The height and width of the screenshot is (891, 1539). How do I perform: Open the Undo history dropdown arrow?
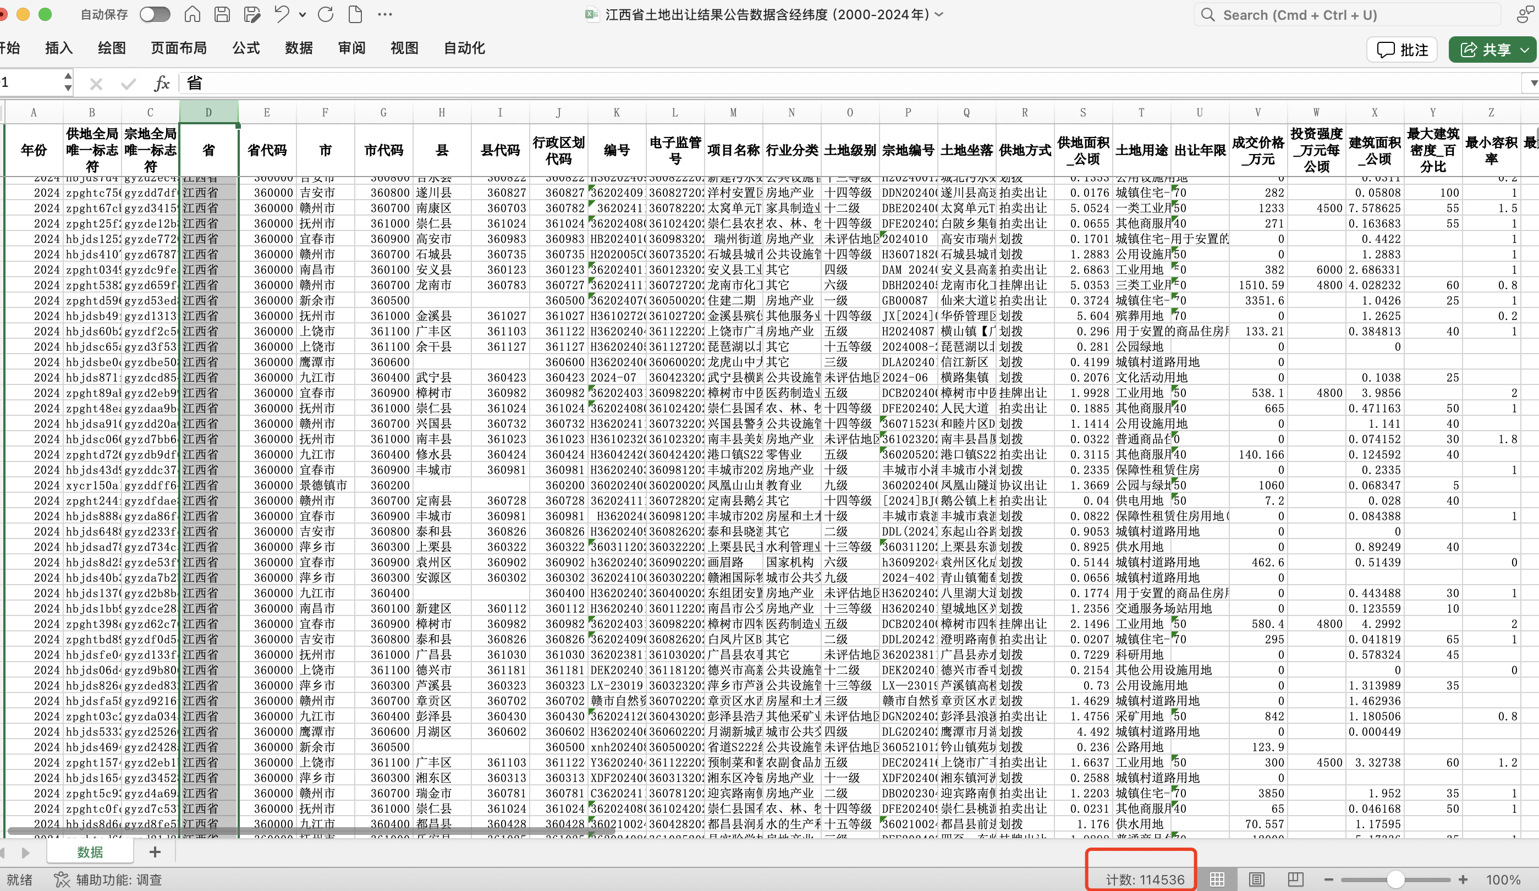click(x=303, y=15)
